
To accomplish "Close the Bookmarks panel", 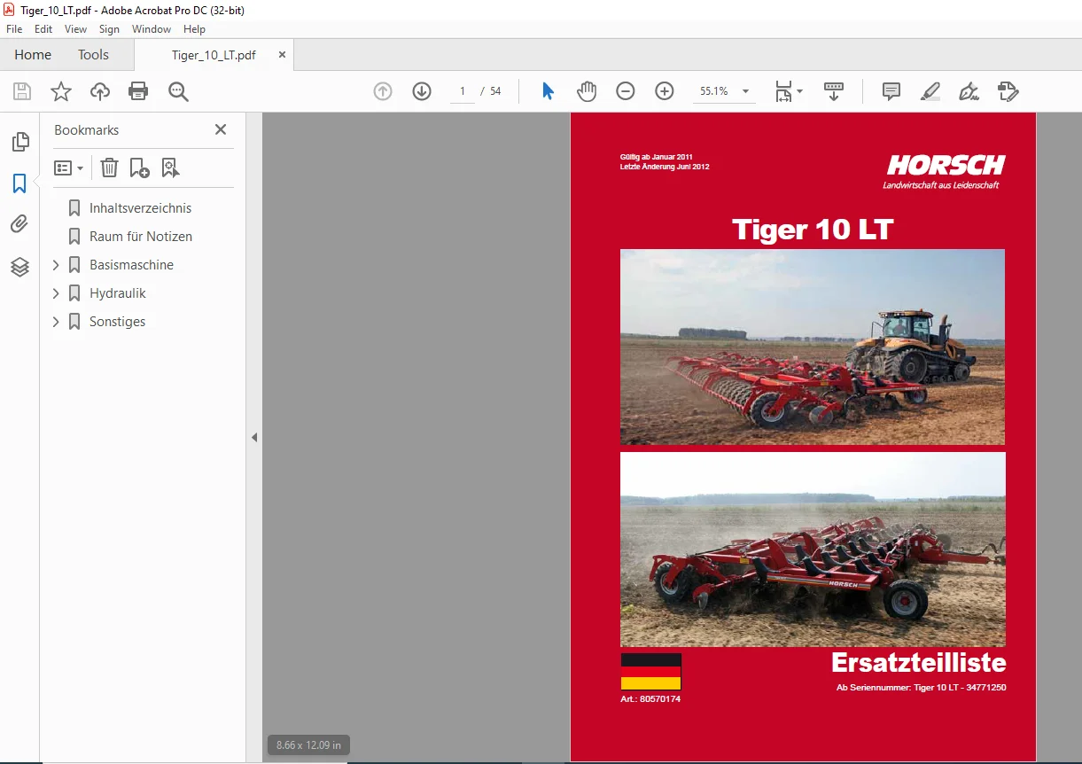I will point(221,129).
